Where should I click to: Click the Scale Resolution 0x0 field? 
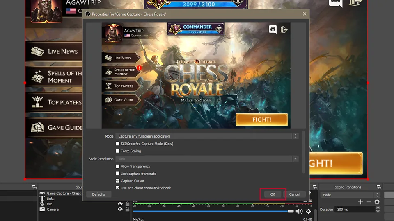(x=204, y=159)
